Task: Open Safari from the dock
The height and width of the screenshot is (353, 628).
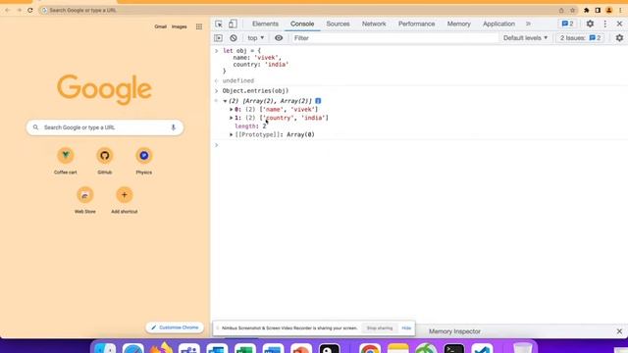Action: [x=133, y=348]
